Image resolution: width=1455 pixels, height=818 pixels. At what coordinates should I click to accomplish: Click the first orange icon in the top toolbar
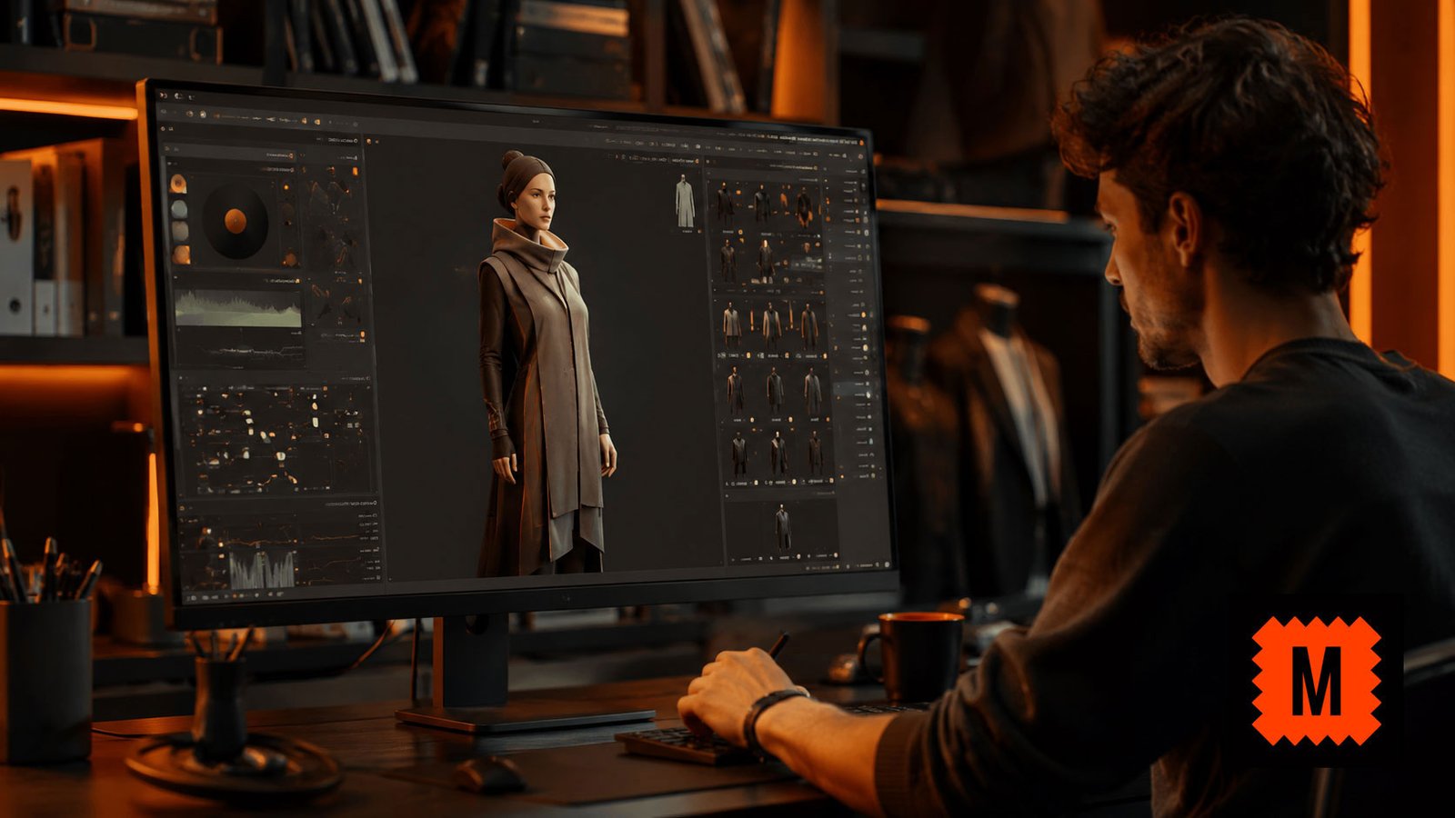point(191,115)
